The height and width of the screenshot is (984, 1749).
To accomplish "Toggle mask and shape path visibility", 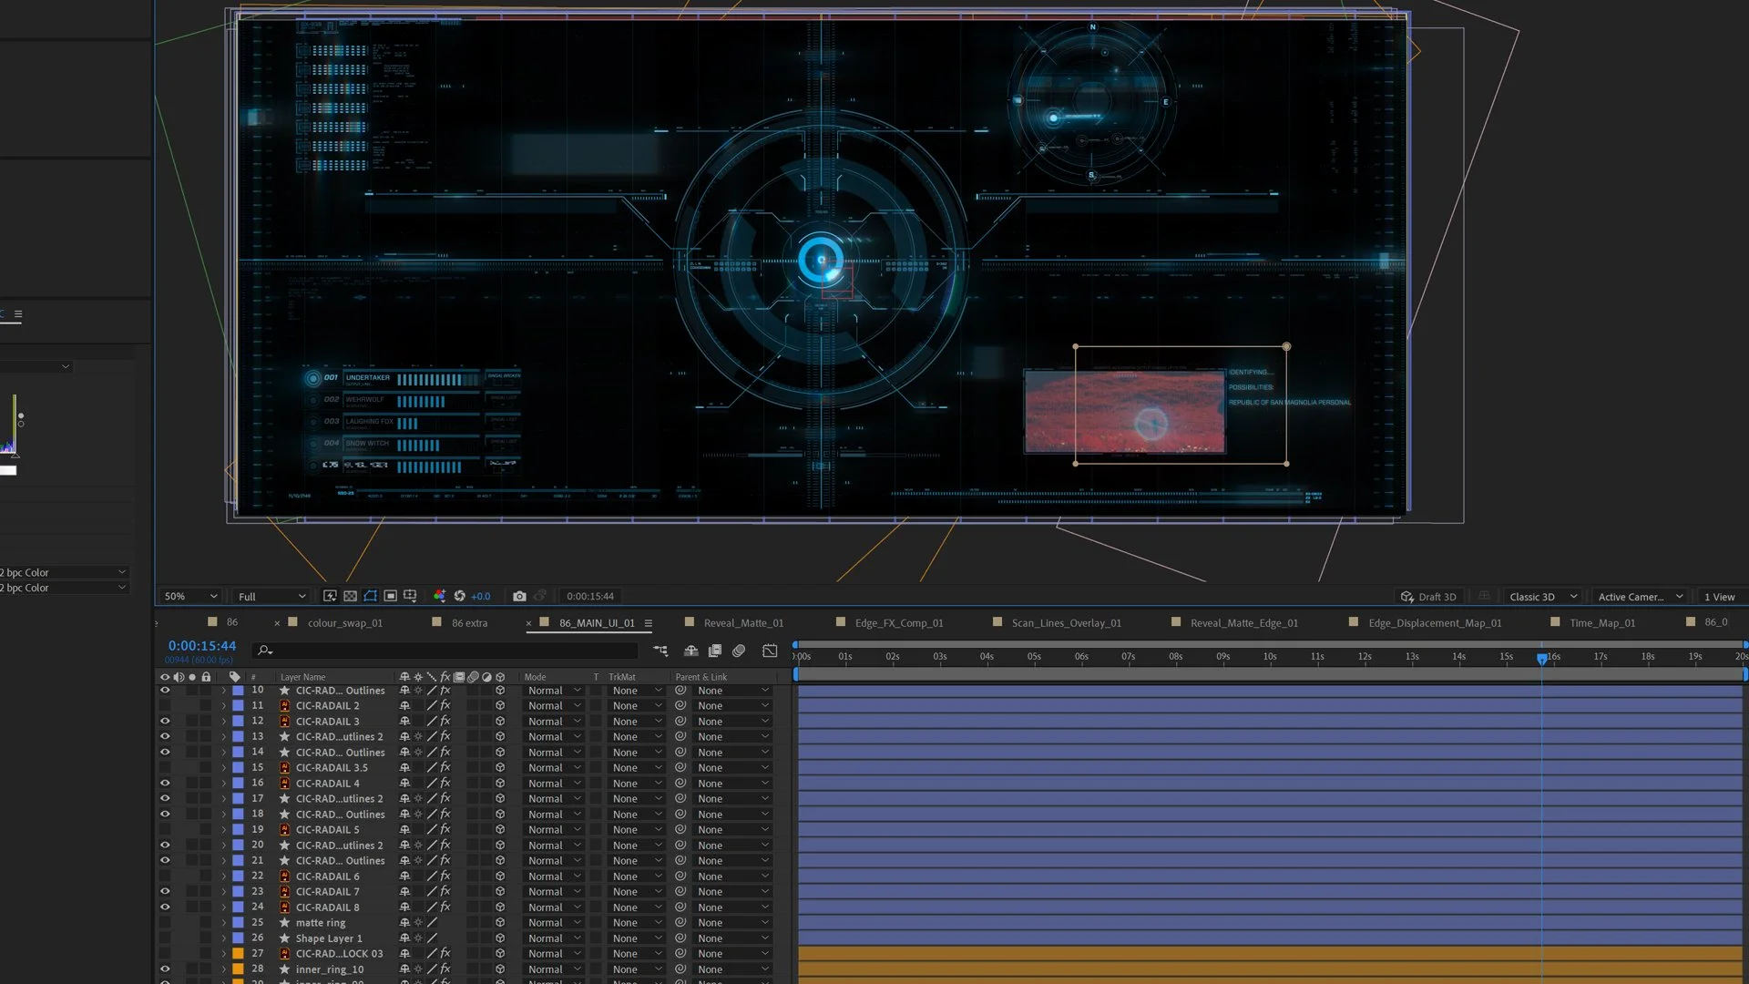I will coord(370,597).
